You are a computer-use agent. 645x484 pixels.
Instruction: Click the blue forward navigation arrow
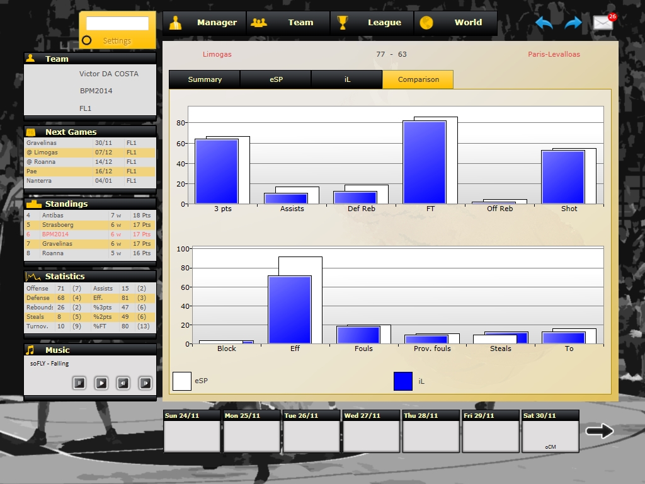click(573, 22)
